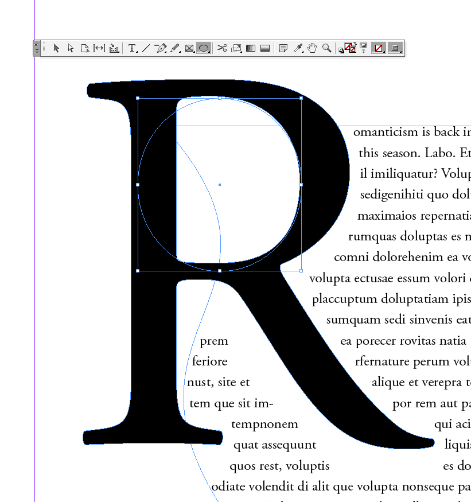Select the Rectangle Frame tool
Screen dimensions: 471x502
click(x=189, y=48)
